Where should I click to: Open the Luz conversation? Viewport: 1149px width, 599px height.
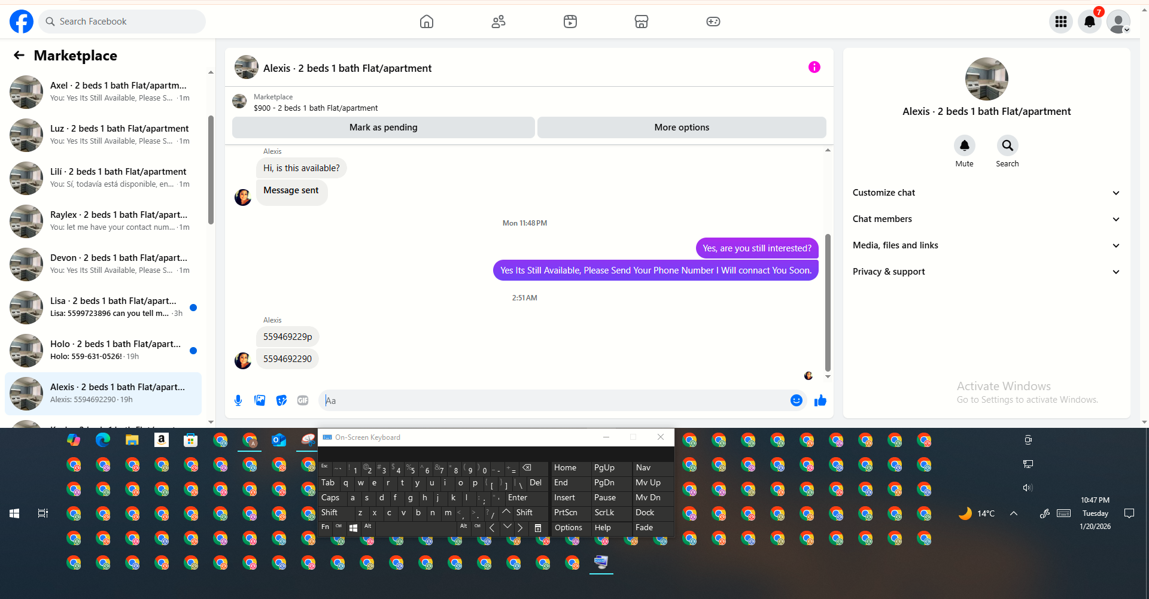tap(103, 135)
